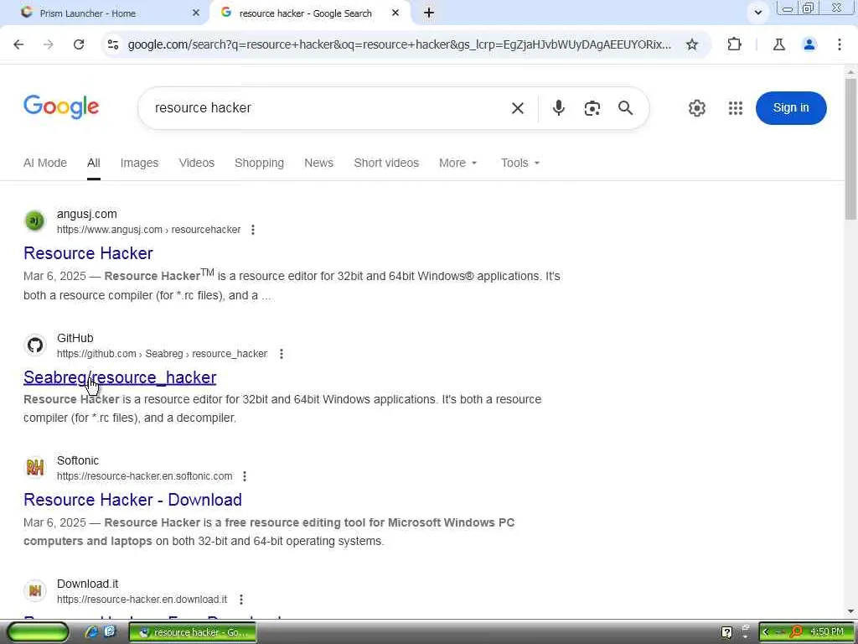
Task: Open options for the Softonic result
Action: (x=245, y=476)
